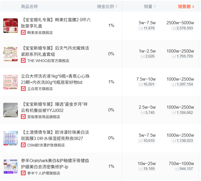Viewport: 201px width, 181px height.
Task: Open the 欧诗漫珍珠美白淡斑面膜 product thumbnail
Action: [11, 138]
